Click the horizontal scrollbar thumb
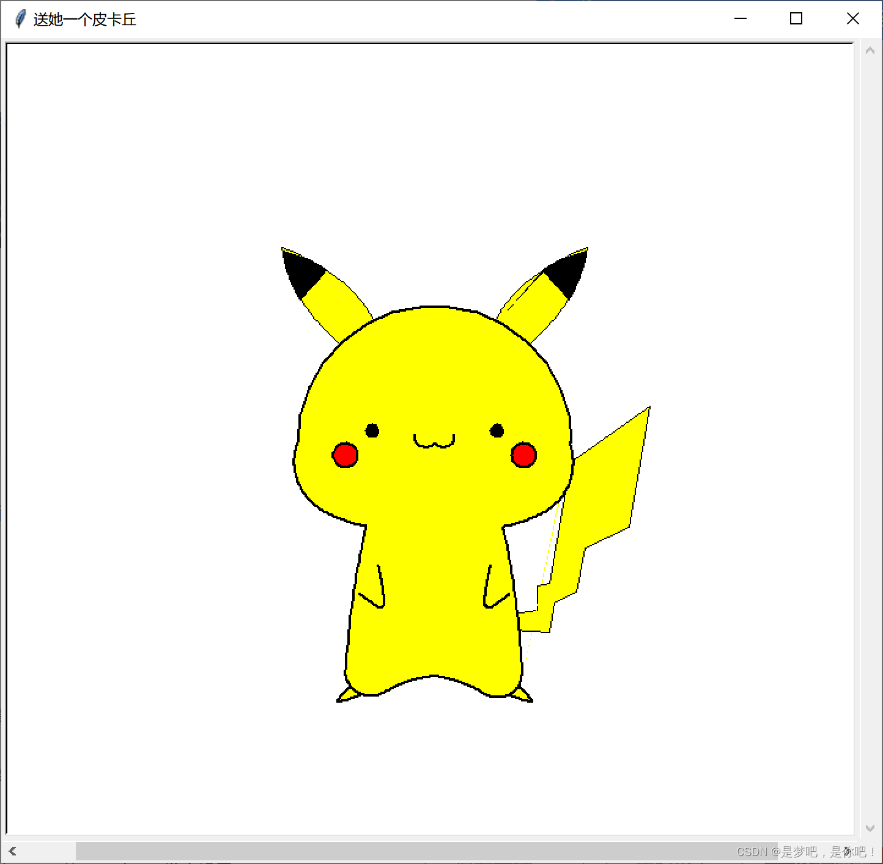883x864 pixels. point(427,851)
